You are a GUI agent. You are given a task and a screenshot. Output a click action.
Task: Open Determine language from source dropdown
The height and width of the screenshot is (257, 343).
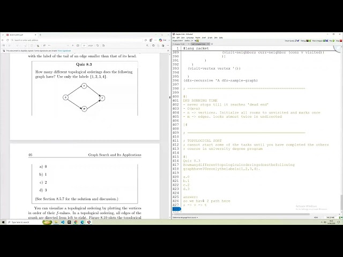tap(185, 217)
